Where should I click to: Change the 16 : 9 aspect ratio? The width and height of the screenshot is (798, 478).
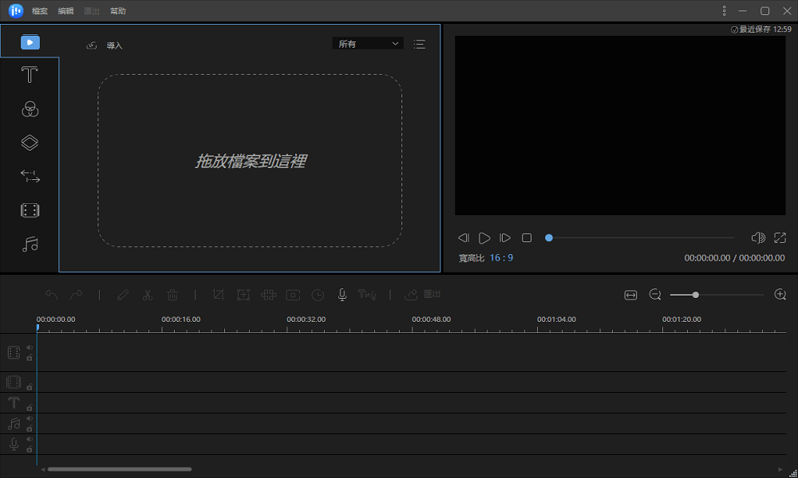501,258
